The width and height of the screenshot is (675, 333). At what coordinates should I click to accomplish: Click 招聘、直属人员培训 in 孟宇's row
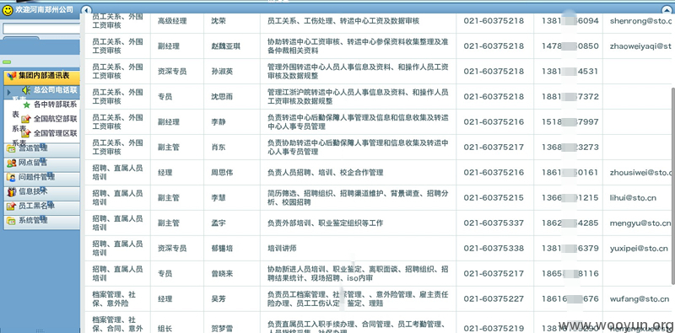click(x=117, y=223)
